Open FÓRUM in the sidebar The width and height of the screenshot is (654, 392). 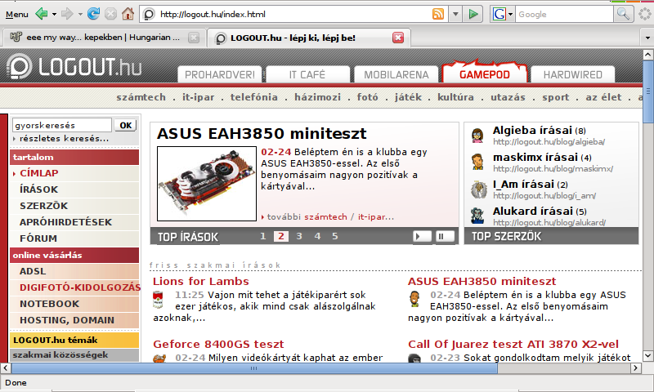coord(38,238)
